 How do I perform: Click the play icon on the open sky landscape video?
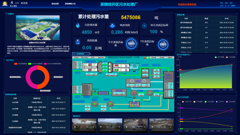click(x=101, y=127)
